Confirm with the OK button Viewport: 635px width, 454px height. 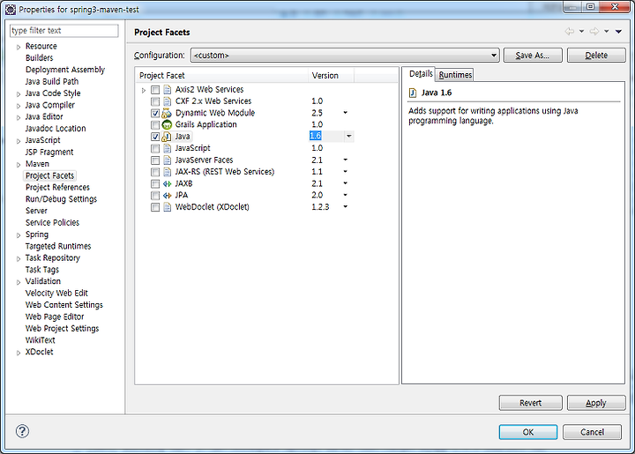(528, 432)
